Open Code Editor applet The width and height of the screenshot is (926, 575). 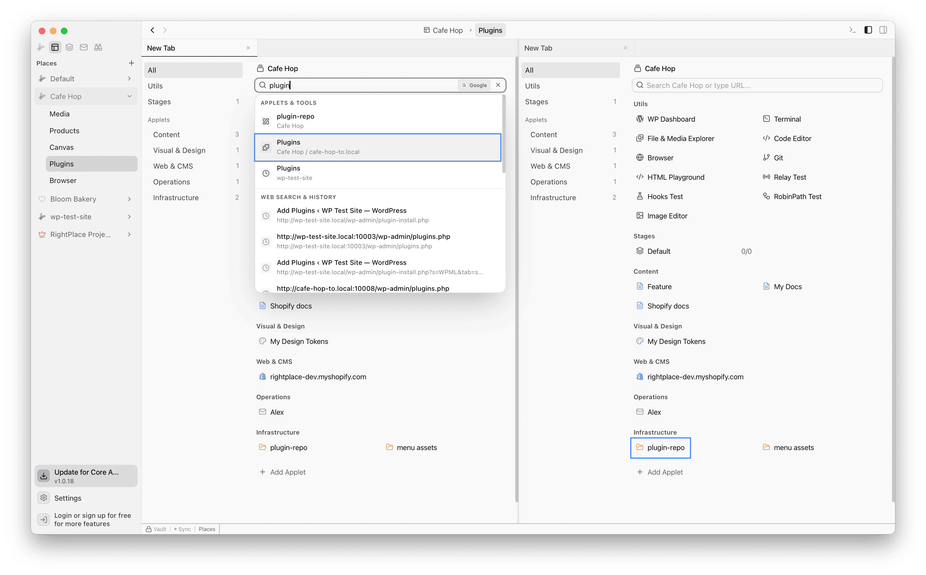coord(787,138)
